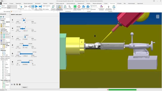Click the rotation icon under axis B
Screen dimensions: 162x91
[12, 64]
